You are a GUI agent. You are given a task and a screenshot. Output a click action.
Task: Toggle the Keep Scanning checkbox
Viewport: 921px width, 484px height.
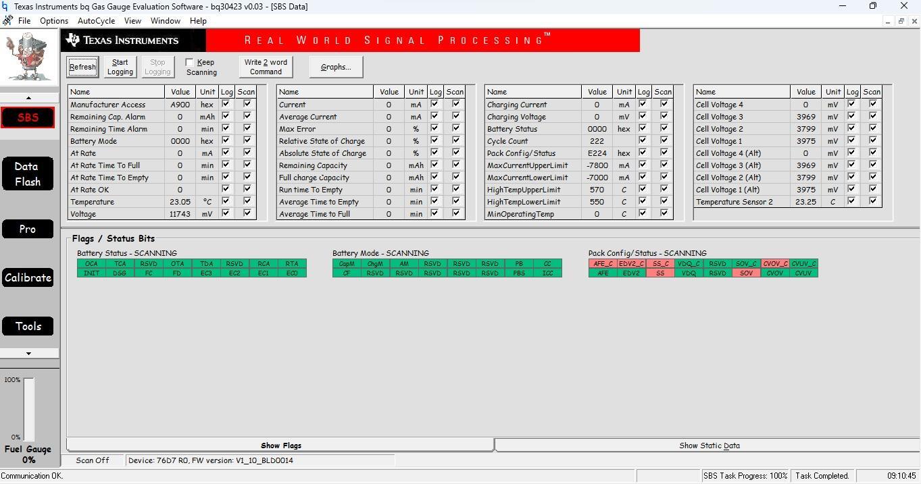[x=190, y=62]
